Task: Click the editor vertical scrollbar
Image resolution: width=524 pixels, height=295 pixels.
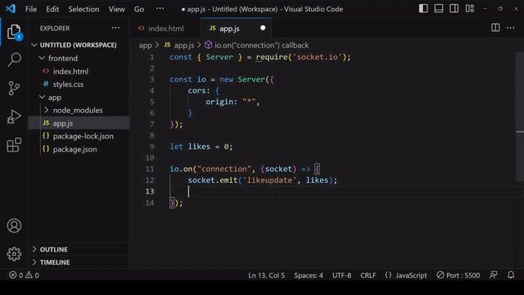Action: [x=520, y=116]
